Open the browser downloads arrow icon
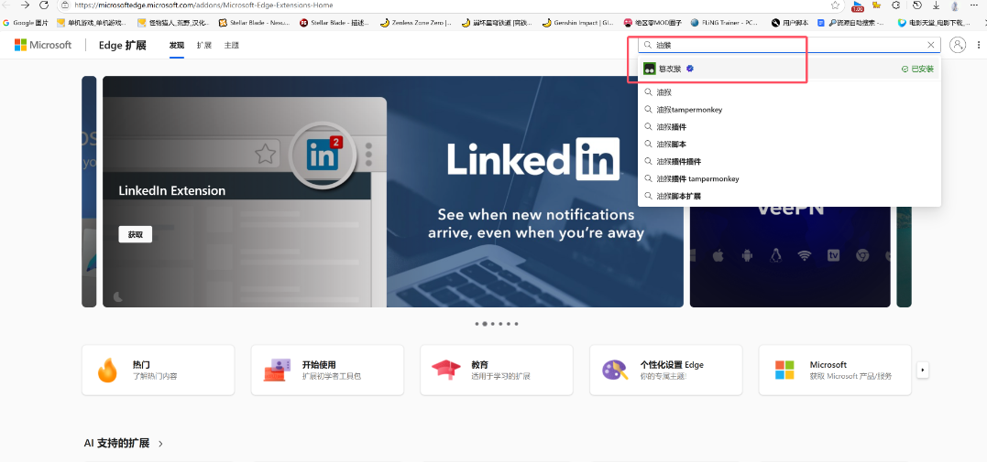The image size is (987, 462). click(936, 5)
